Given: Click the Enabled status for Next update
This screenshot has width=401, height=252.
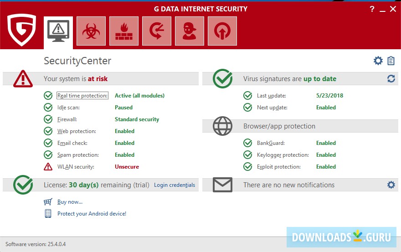Looking at the screenshot, I should 326,108.
